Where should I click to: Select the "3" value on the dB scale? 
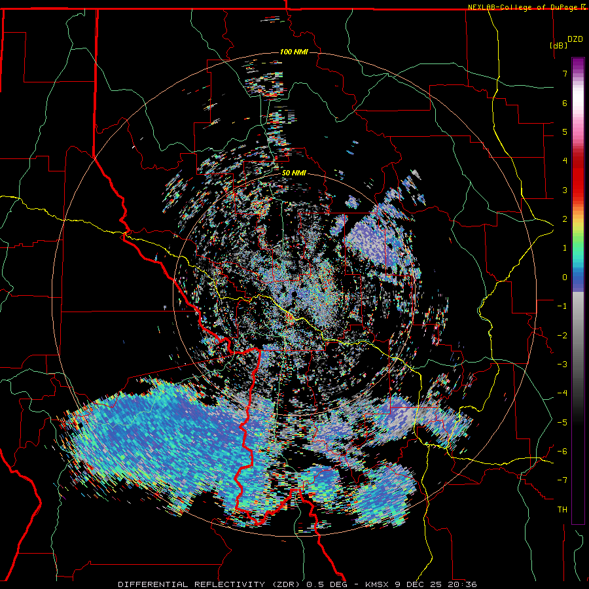click(x=565, y=190)
